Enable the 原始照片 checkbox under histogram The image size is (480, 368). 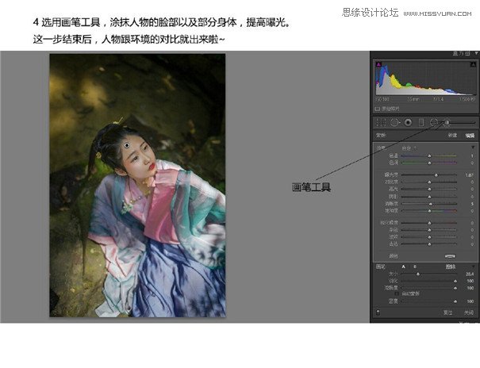coord(378,109)
